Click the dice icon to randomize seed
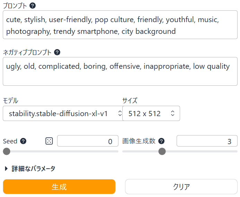 point(49,141)
